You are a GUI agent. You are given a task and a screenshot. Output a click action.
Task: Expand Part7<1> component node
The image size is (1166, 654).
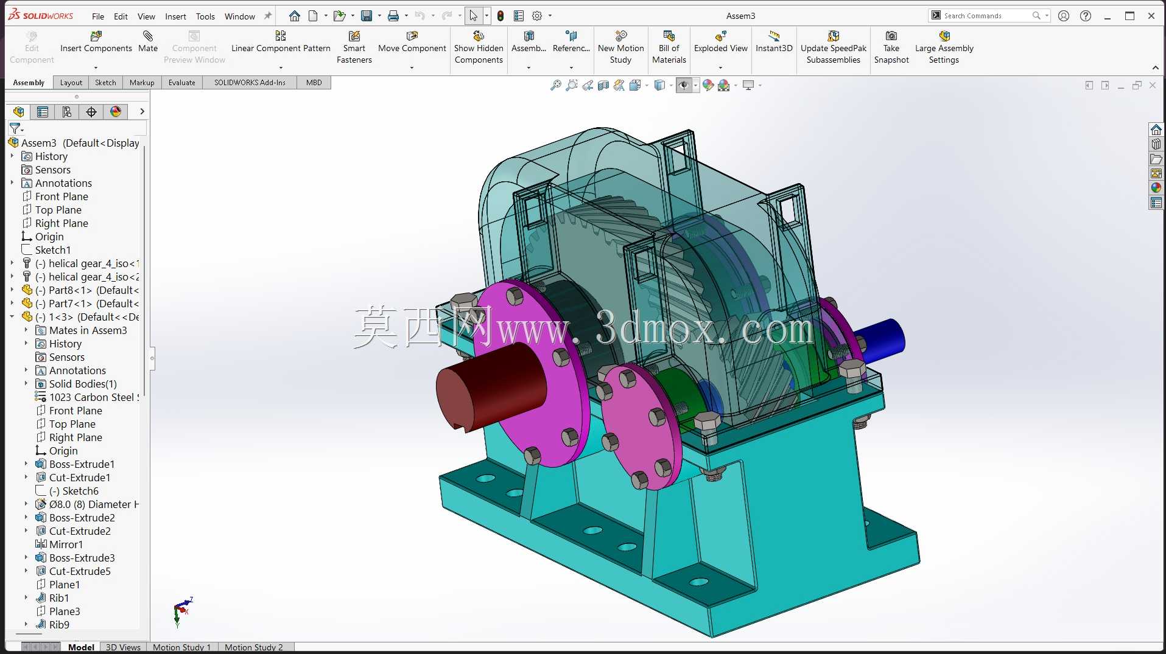[12, 304]
